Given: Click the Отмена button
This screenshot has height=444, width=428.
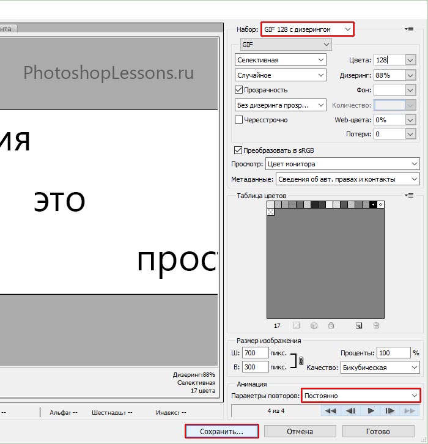Looking at the screenshot, I should tap(300, 431).
